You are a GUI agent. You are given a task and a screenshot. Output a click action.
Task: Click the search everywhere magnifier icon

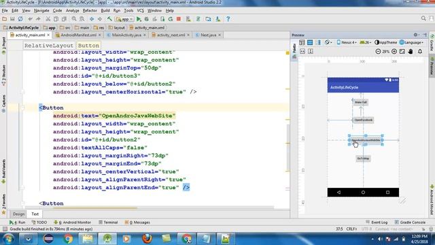click(423, 18)
